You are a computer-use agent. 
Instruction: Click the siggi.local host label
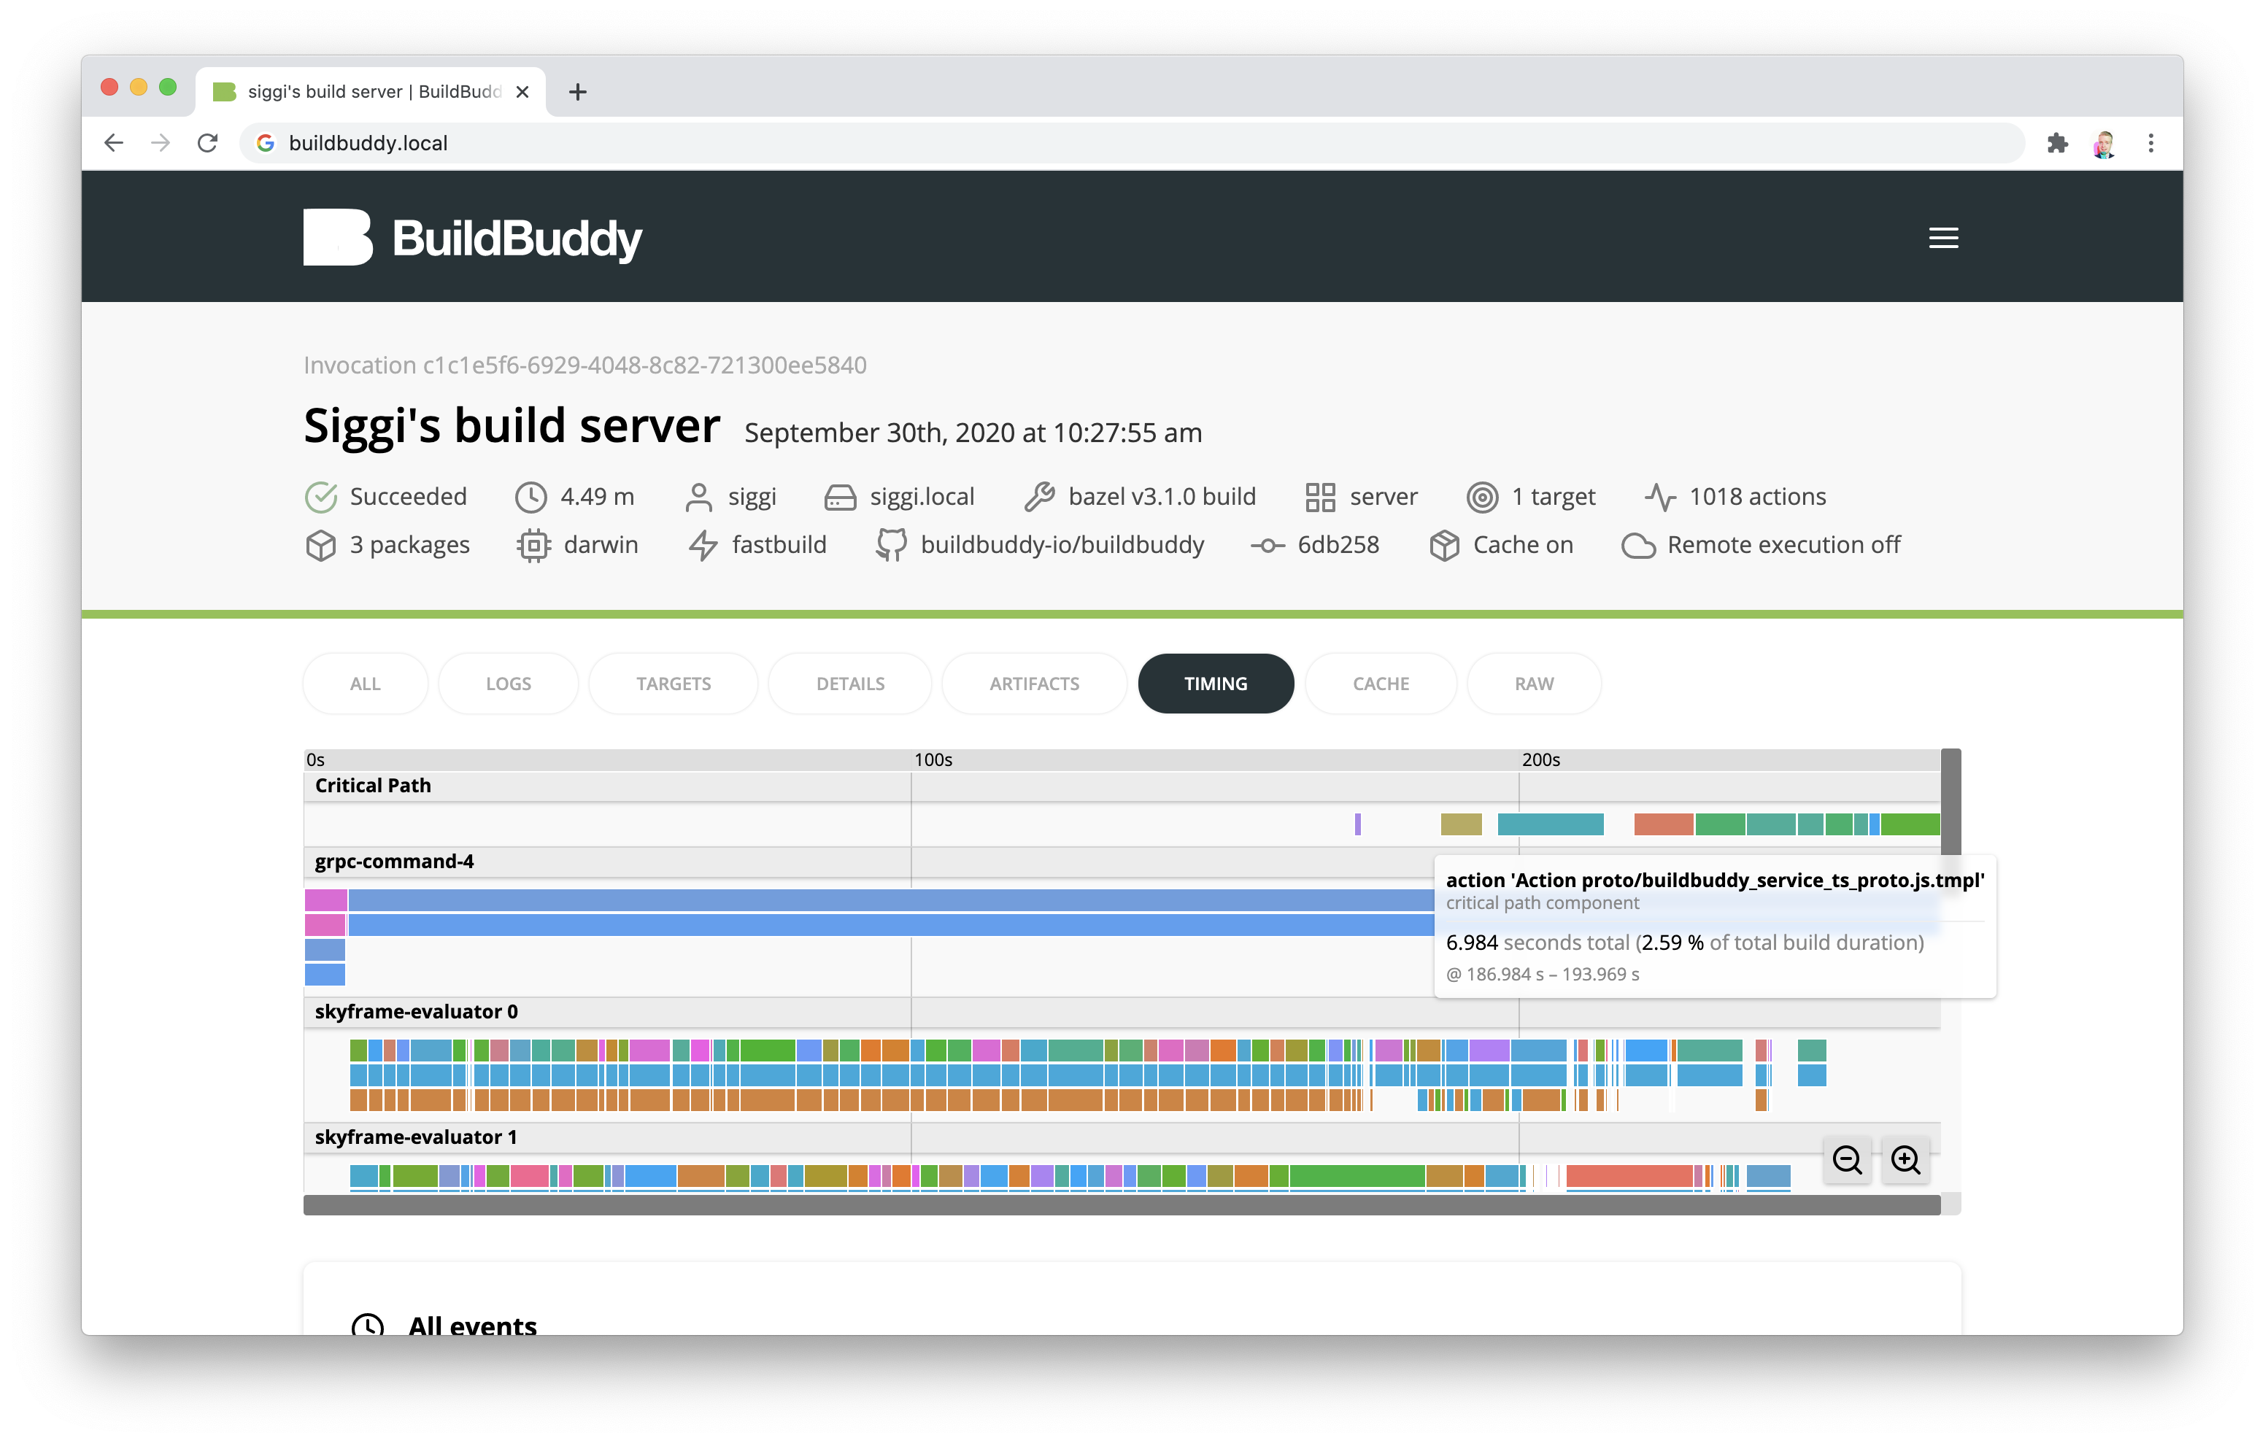pyautogui.click(x=922, y=497)
